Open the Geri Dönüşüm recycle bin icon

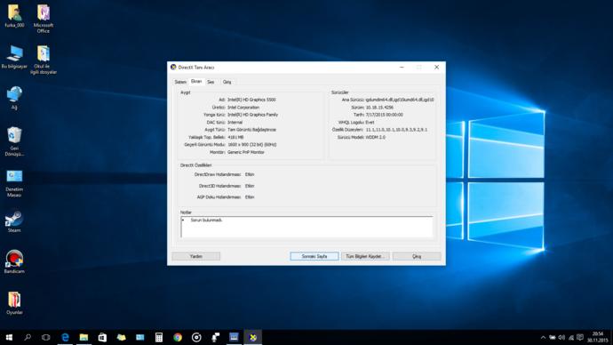coord(14,141)
